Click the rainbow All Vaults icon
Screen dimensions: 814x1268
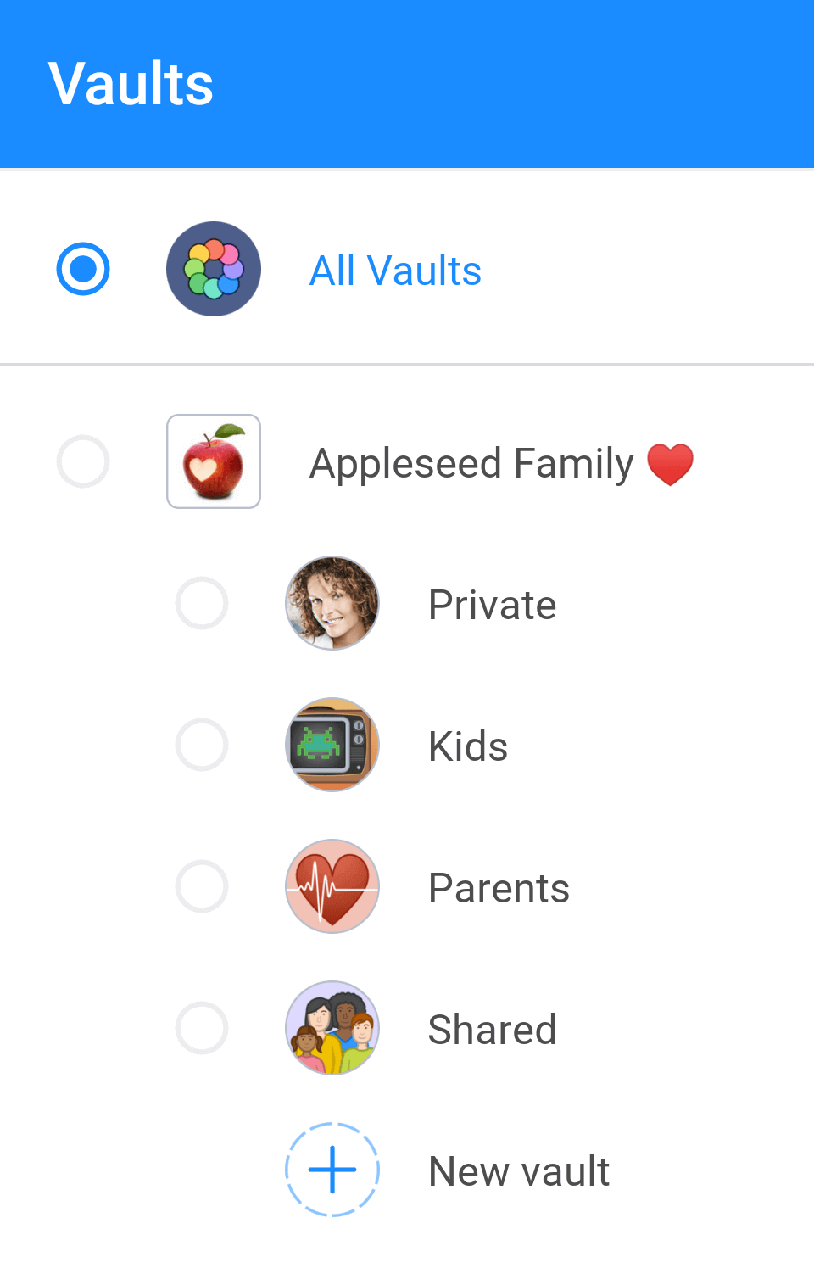(x=214, y=269)
